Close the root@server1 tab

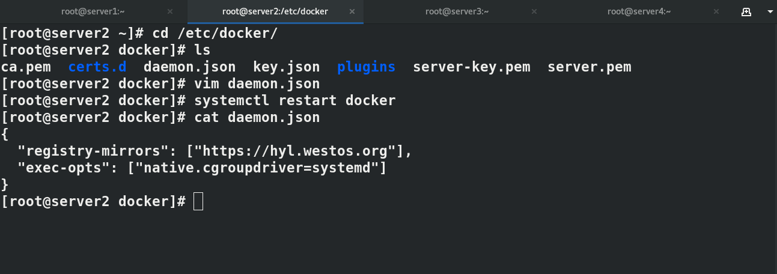(170, 11)
